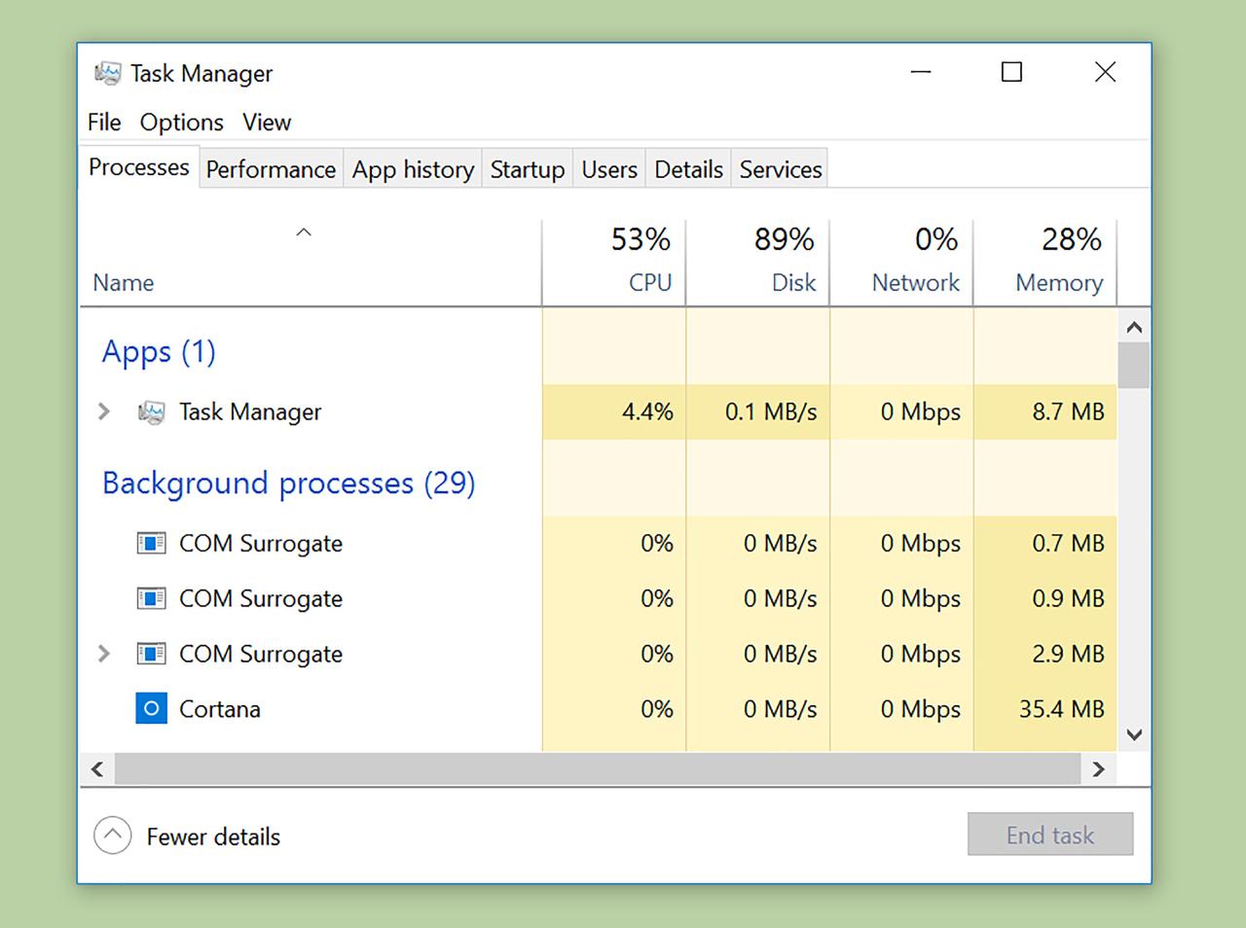This screenshot has width=1246, height=928.
Task: Click the End task button
Action: click(1050, 834)
